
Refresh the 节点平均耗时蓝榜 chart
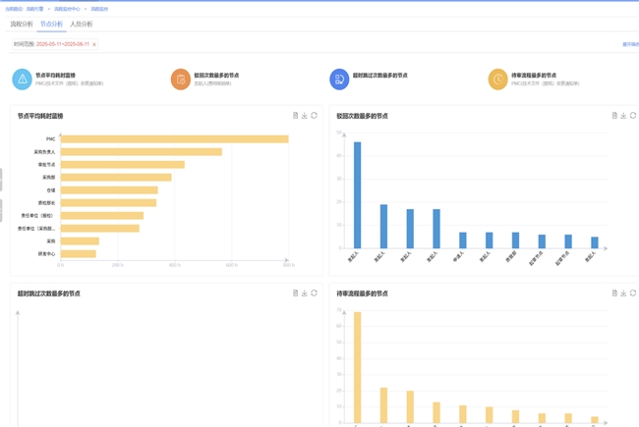click(315, 116)
